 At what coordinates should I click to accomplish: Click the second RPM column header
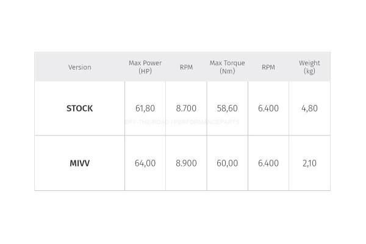coord(268,67)
